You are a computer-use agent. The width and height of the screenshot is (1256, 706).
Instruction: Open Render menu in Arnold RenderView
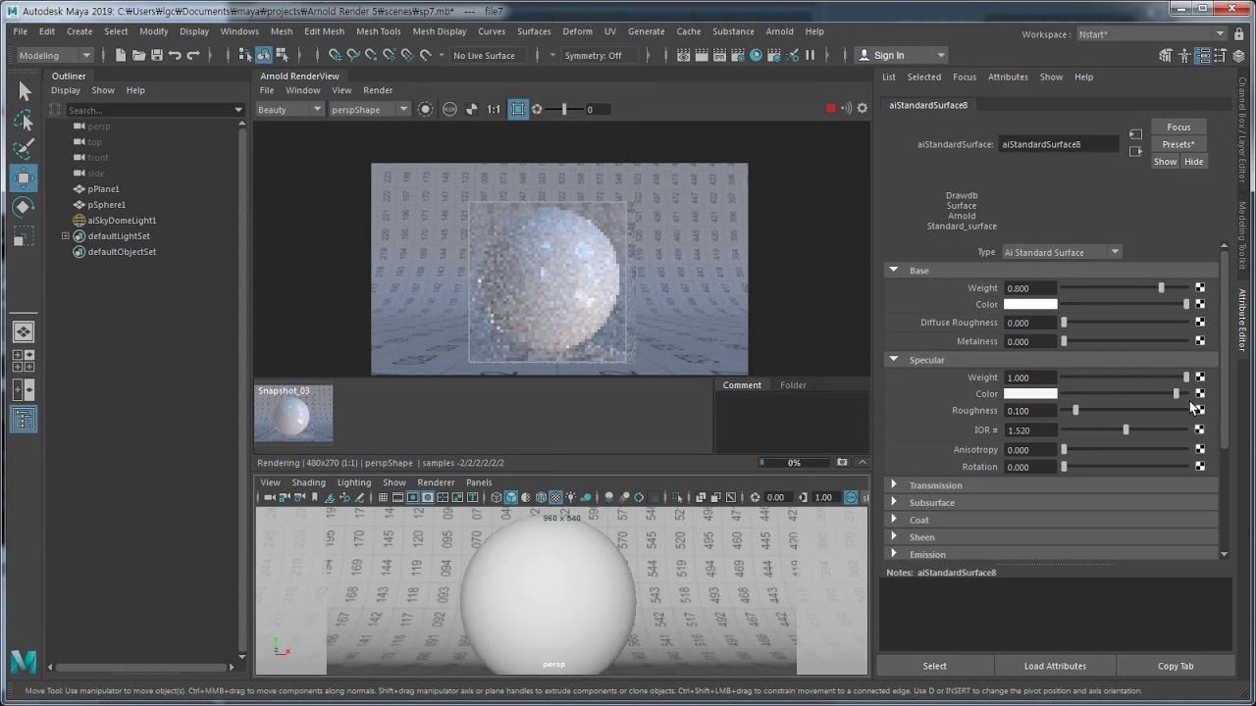click(x=378, y=90)
